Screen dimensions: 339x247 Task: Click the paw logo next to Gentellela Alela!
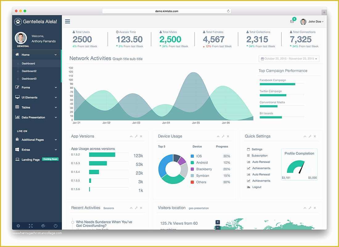point(18,21)
